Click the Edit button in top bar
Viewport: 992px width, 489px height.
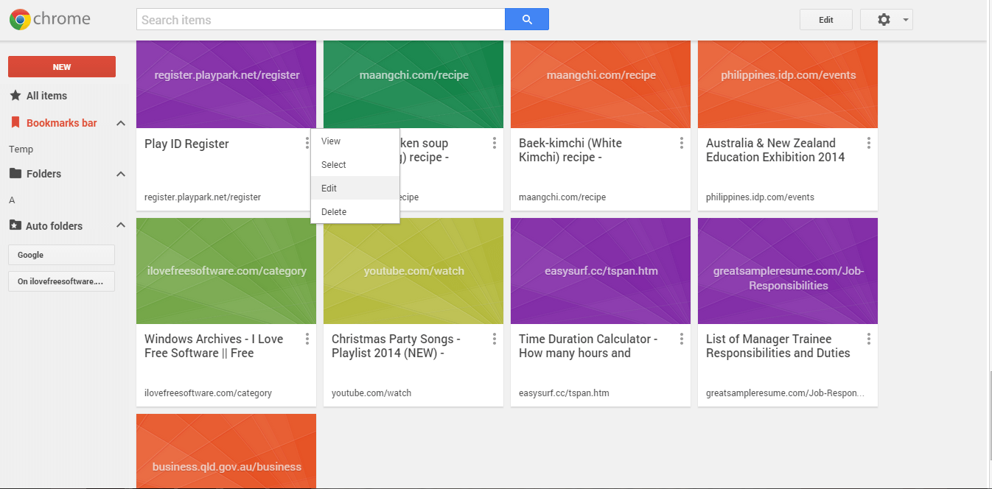tap(826, 20)
